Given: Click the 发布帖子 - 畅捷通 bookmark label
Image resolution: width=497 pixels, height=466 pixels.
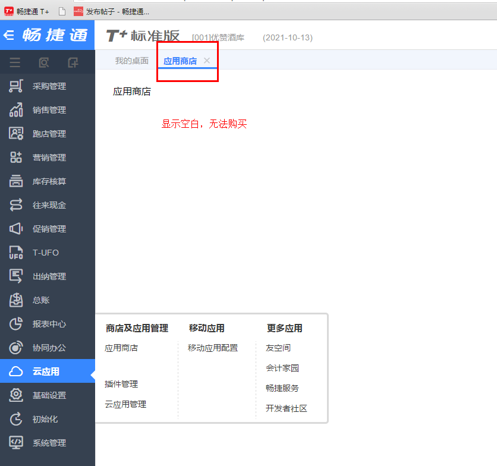Looking at the screenshot, I should [x=118, y=12].
